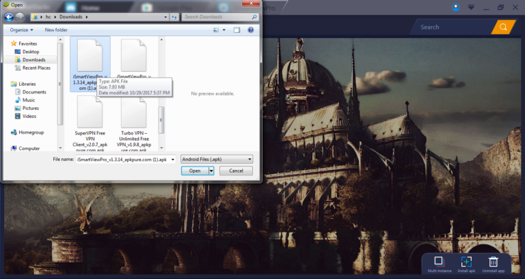Click the Back arrow in Open dialog
Viewport: 525px width, 279px height.
[10, 16]
